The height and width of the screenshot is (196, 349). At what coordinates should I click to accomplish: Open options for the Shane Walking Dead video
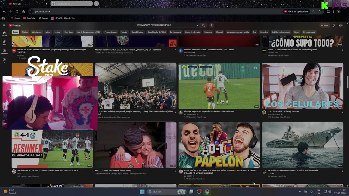click(342, 50)
